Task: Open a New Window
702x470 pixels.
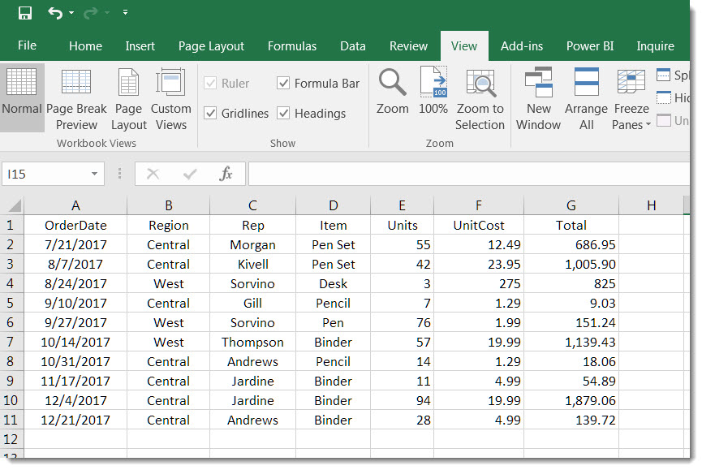Action: pos(538,97)
